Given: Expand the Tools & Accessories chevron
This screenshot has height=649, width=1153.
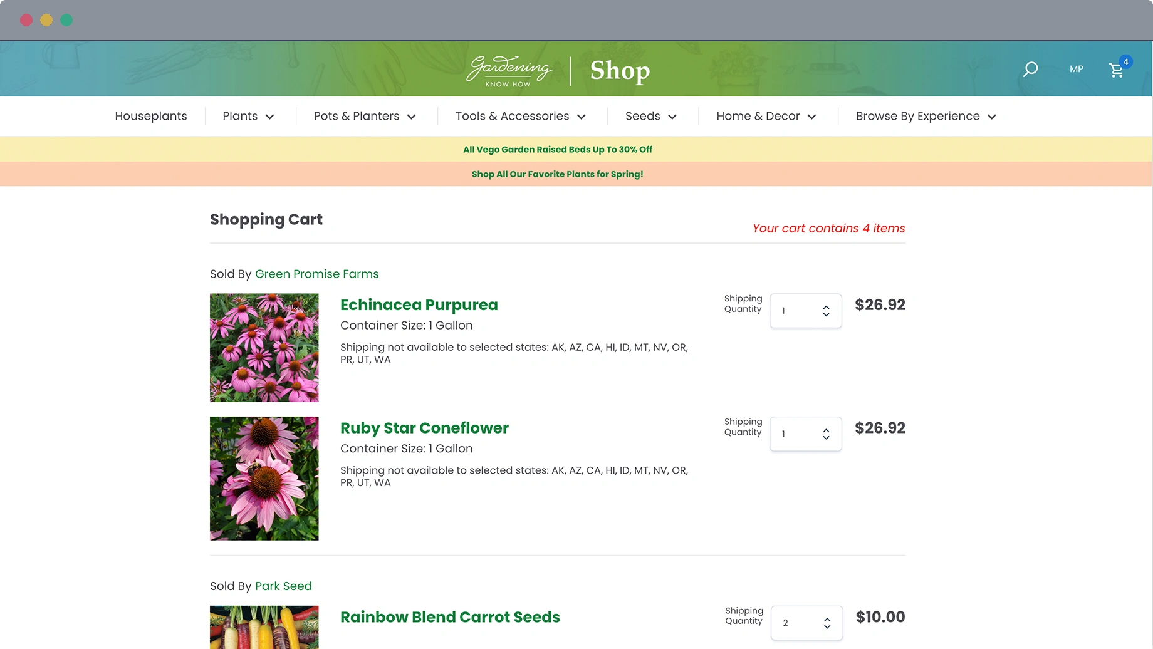Looking at the screenshot, I should (581, 117).
